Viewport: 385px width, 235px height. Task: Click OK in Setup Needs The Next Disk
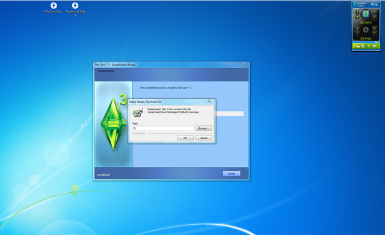pyautogui.click(x=185, y=138)
